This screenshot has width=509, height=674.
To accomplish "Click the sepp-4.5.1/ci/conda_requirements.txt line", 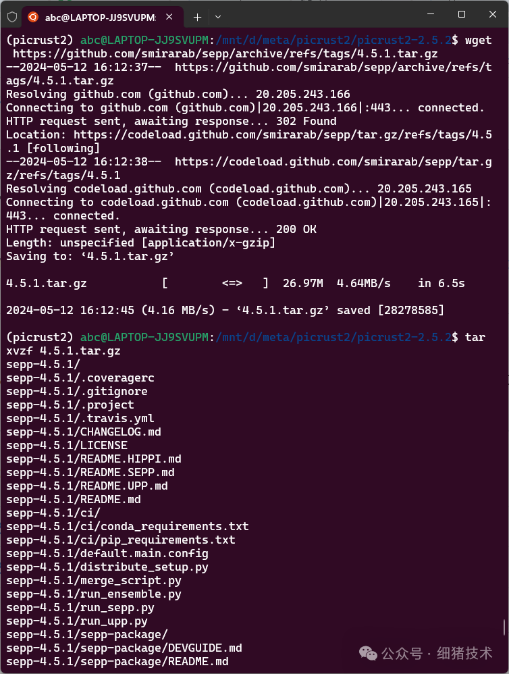I will pos(128,526).
